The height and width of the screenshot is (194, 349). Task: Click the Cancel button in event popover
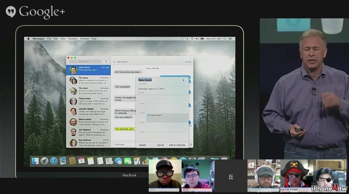coord(160,145)
